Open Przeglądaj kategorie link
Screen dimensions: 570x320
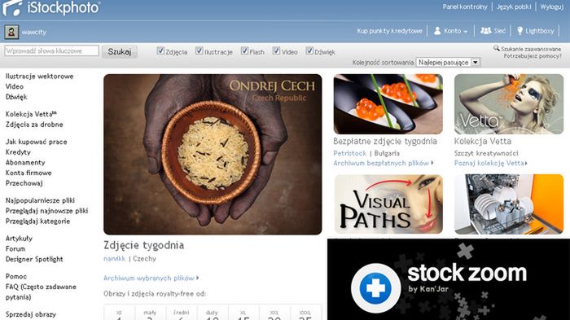click(37, 221)
